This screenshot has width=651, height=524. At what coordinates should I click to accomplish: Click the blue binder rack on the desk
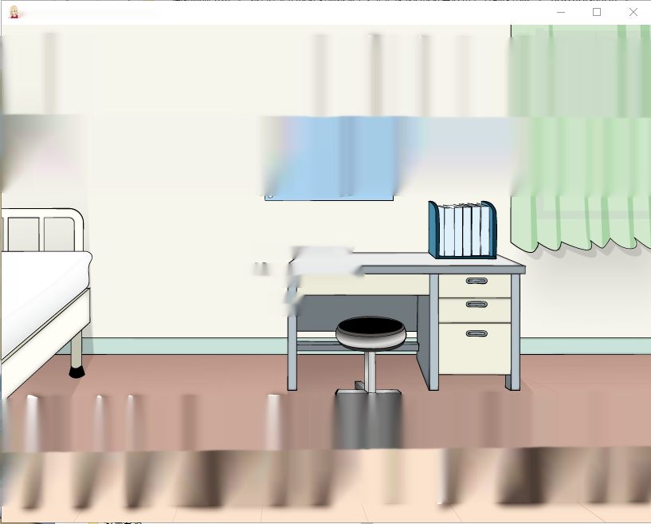tap(462, 230)
